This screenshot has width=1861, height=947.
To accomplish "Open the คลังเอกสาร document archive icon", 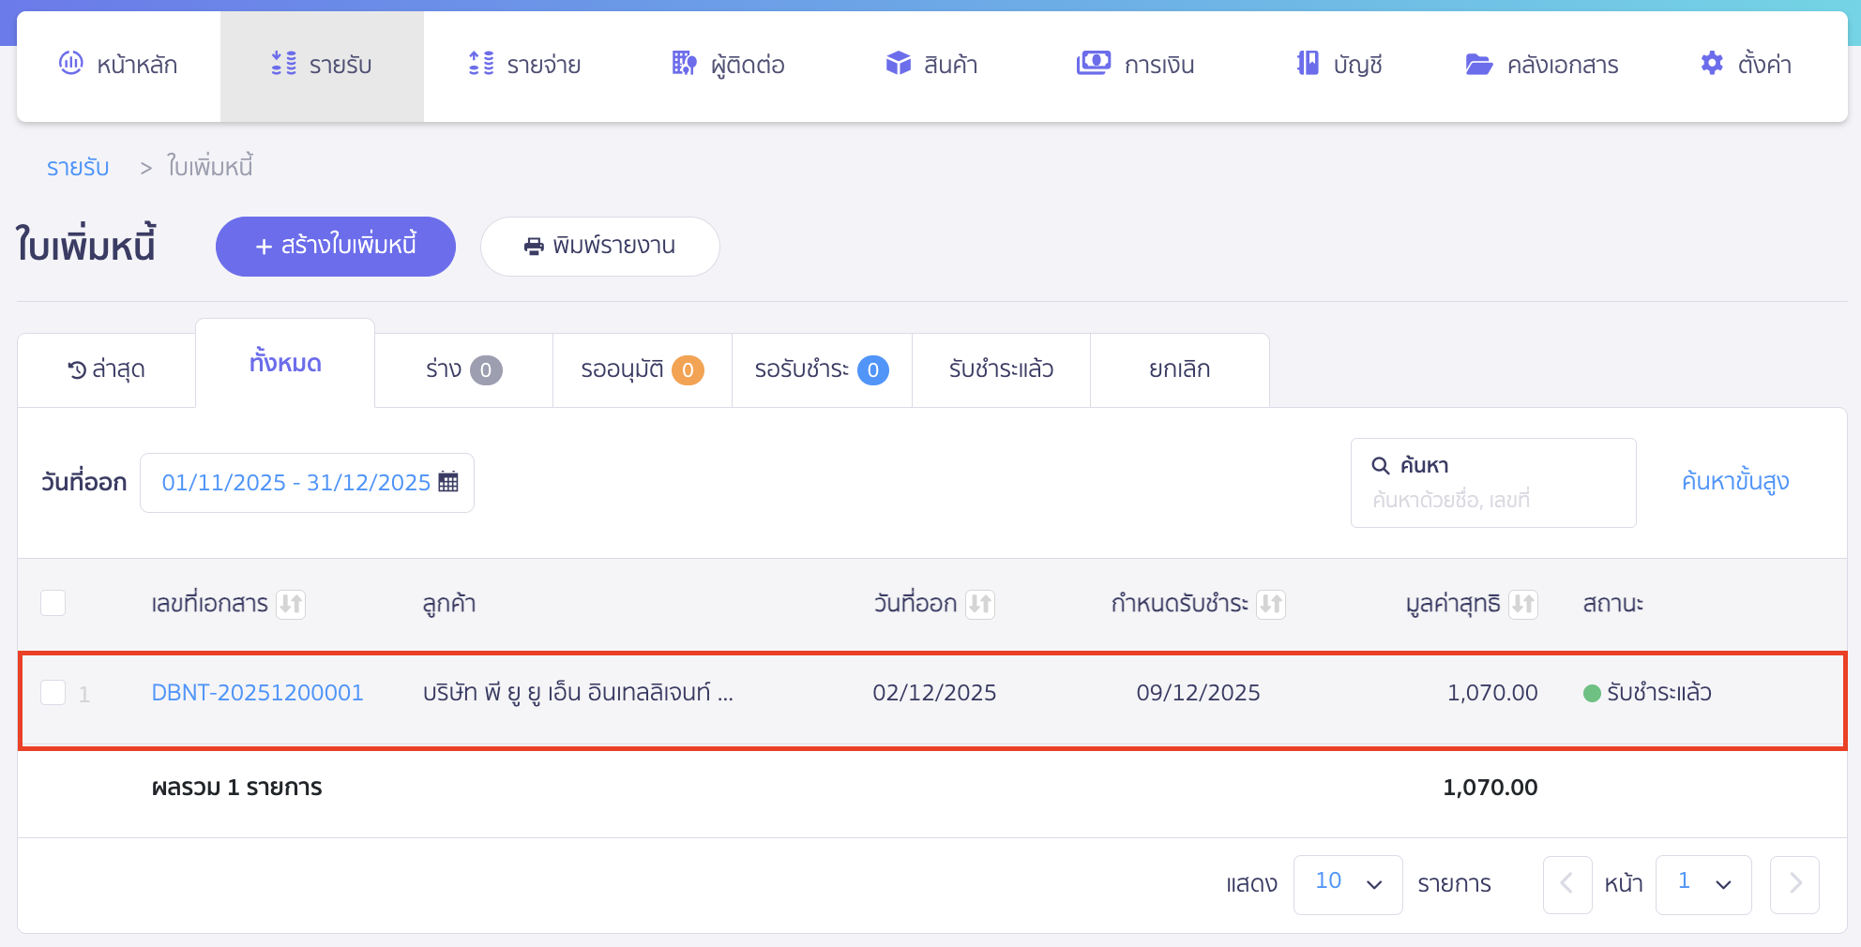I will (x=1478, y=64).
